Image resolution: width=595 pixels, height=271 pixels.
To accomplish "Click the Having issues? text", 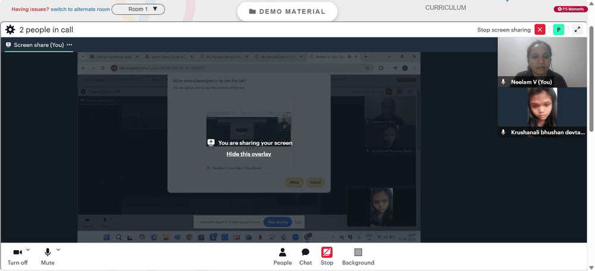I will coord(30,9).
